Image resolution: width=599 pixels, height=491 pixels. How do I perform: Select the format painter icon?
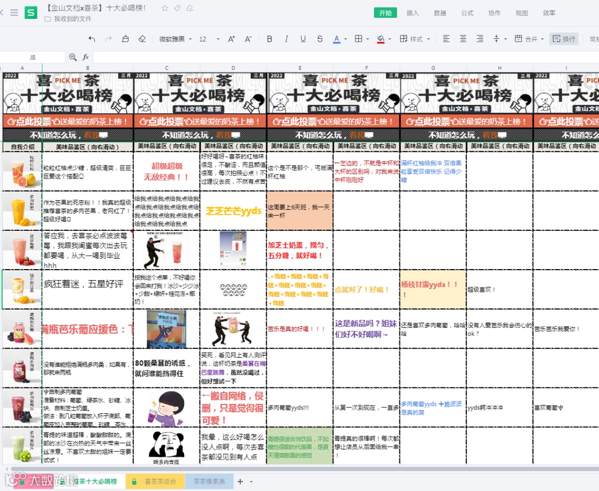coord(125,39)
